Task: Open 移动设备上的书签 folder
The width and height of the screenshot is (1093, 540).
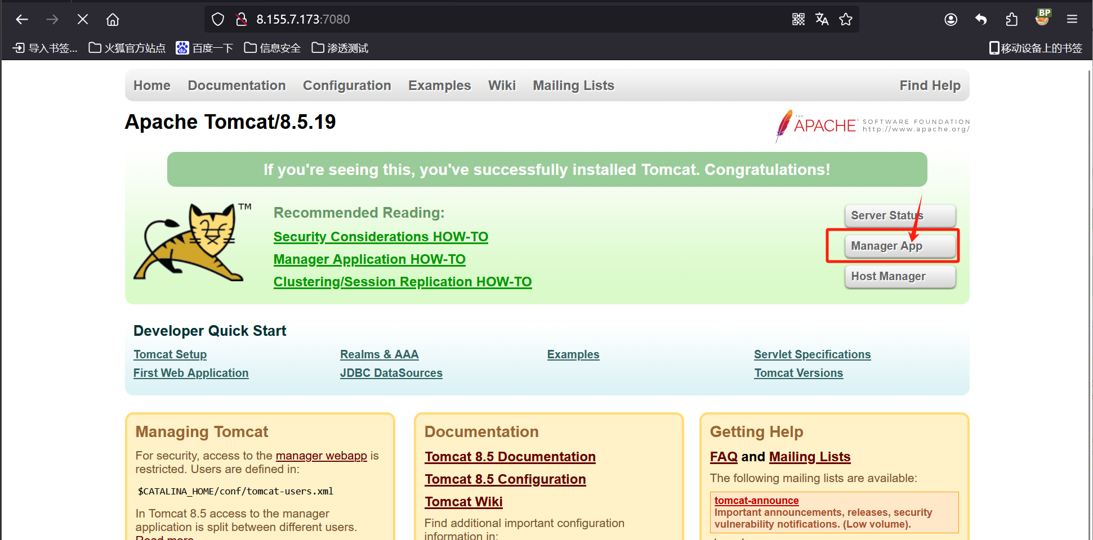Action: pos(1036,48)
